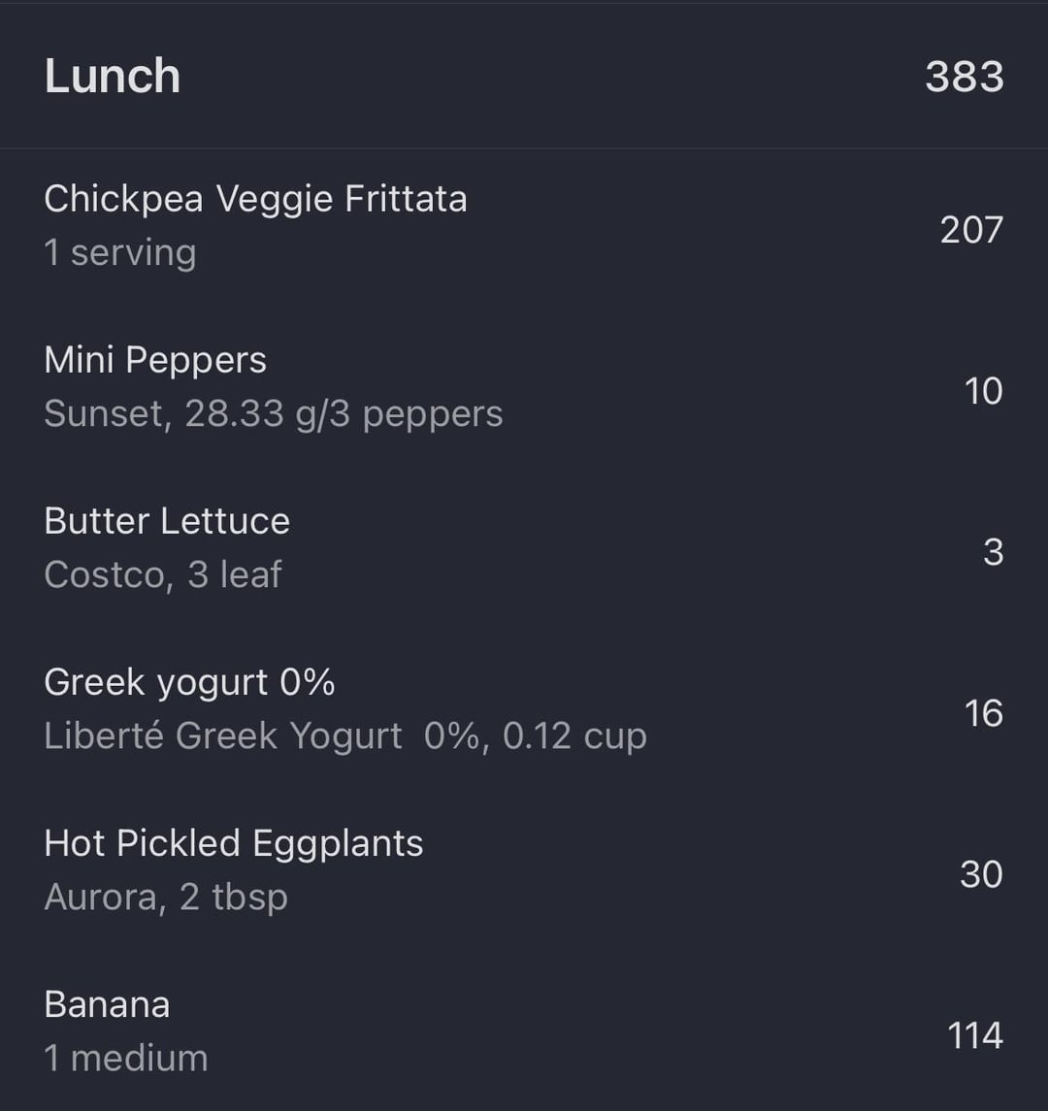The height and width of the screenshot is (1111, 1048).
Task: Select Sunset 28.33 g/3 peppers detail
Action: pos(274,413)
